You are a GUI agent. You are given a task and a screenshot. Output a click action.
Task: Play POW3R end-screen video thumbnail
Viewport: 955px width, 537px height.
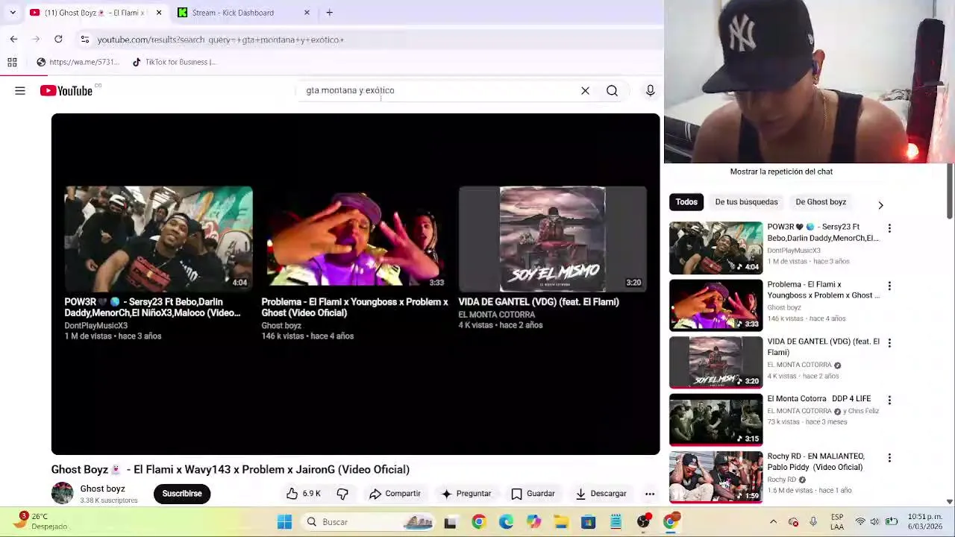(158, 239)
